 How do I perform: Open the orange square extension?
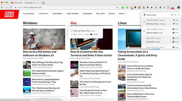(x=144, y=8)
